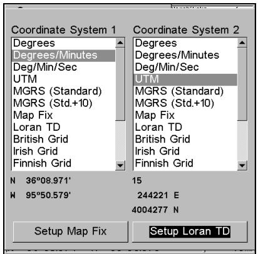This screenshot has height=254, width=258.
Task: Choose Map Fix in Coordinate System 1
Action: [x=63, y=115]
